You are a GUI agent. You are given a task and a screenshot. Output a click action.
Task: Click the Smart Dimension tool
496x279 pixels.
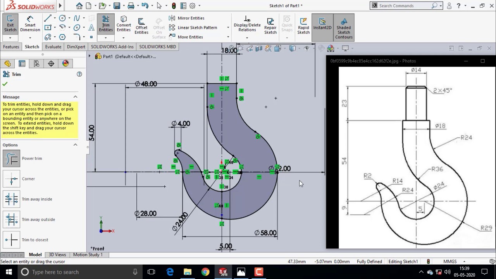coord(30,24)
